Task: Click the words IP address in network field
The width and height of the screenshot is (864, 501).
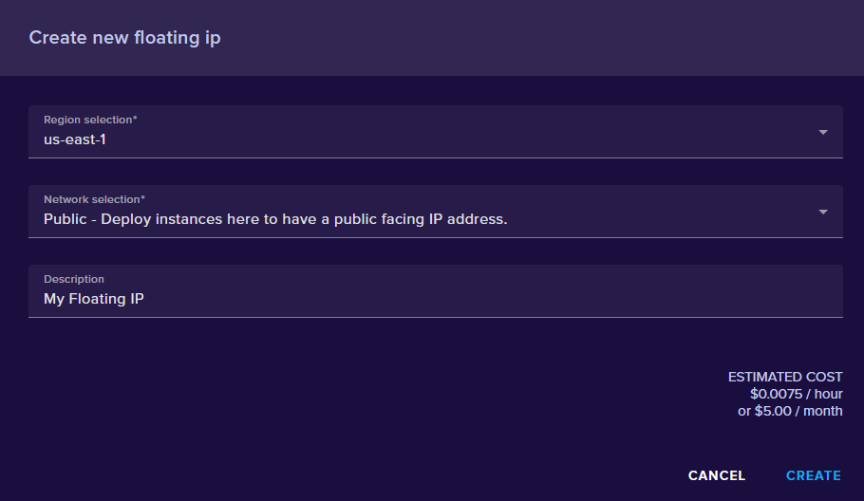Action: coord(463,219)
